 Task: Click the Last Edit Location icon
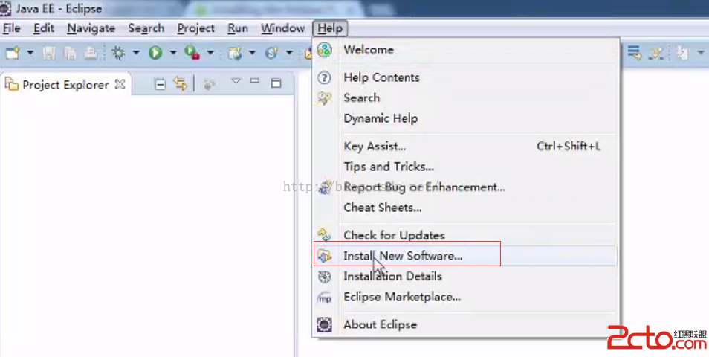pos(682,53)
